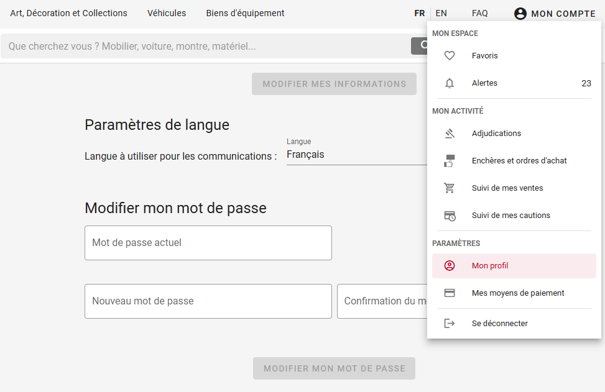Image resolution: width=605 pixels, height=392 pixels.
Task: Click the MON ESPACE section label
Action: [455, 34]
